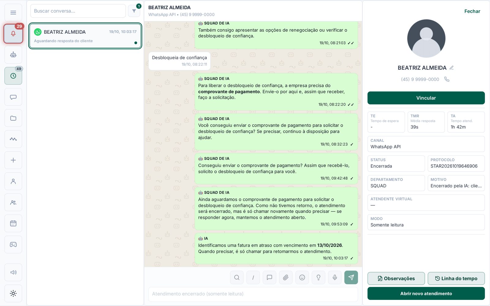This screenshot has width=490, height=306.
Task: Click the slash quick-reply shortcut button
Action: click(253, 278)
